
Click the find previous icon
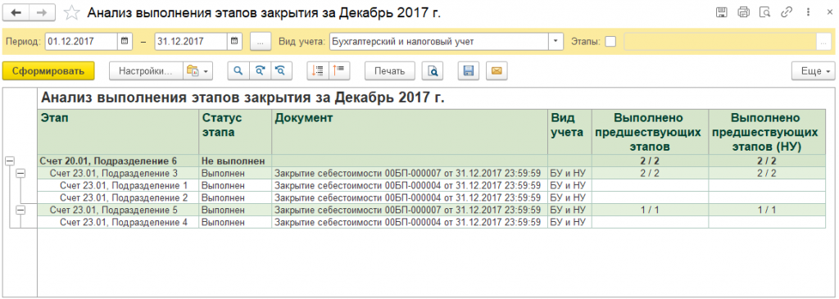281,71
